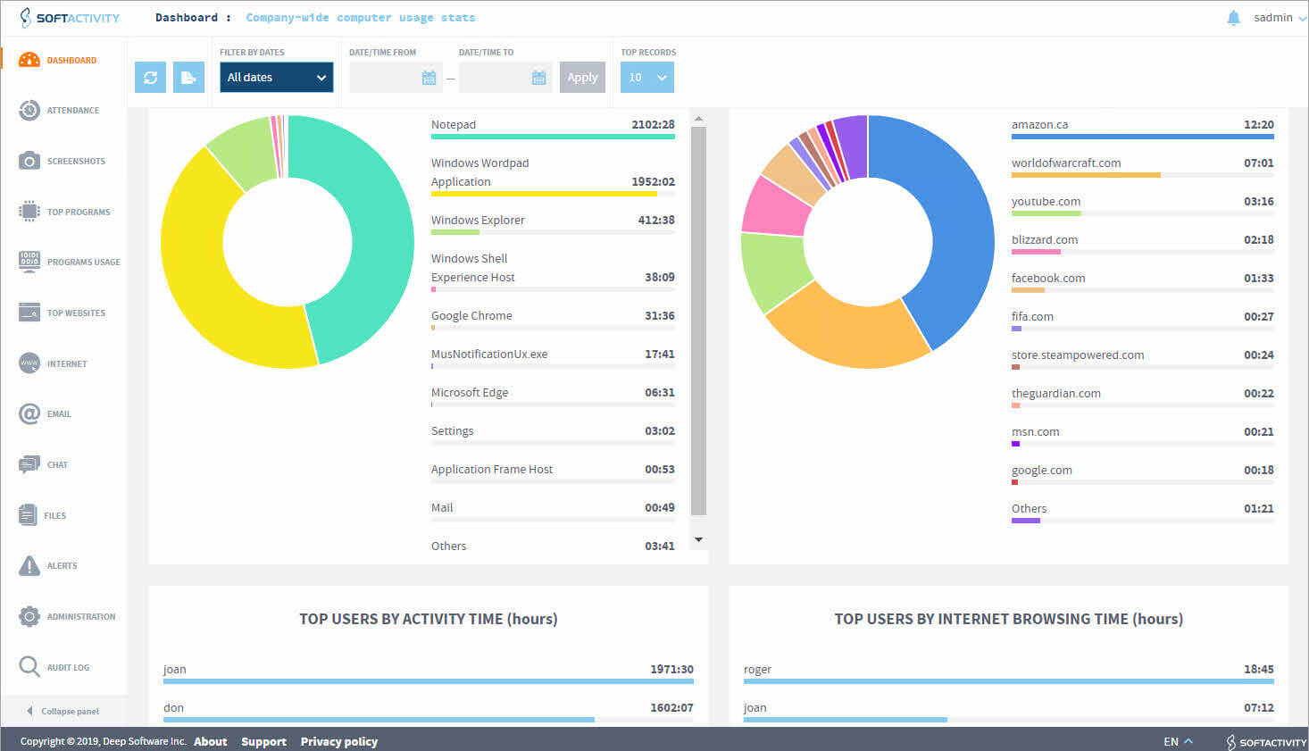
Task: Click the Windows Explorer program entry
Action: (x=553, y=223)
